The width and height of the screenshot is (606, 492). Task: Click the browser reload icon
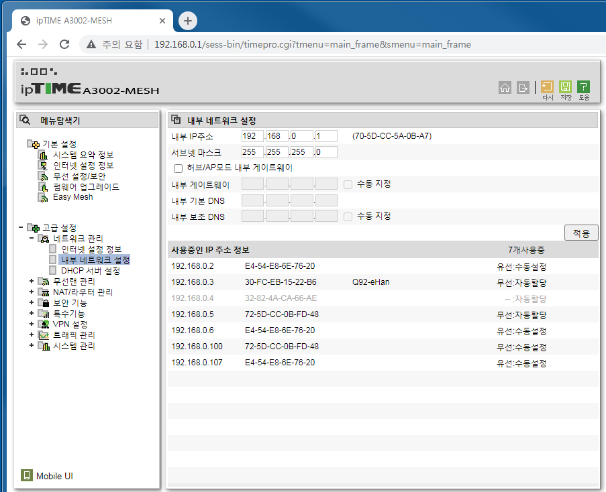point(64,44)
